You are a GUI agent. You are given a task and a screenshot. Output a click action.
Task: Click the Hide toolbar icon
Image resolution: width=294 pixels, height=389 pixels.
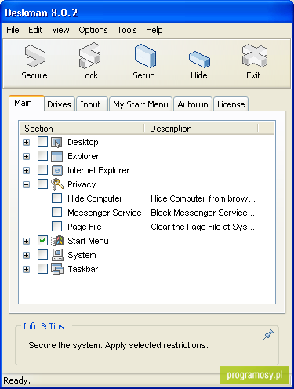coord(199,59)
